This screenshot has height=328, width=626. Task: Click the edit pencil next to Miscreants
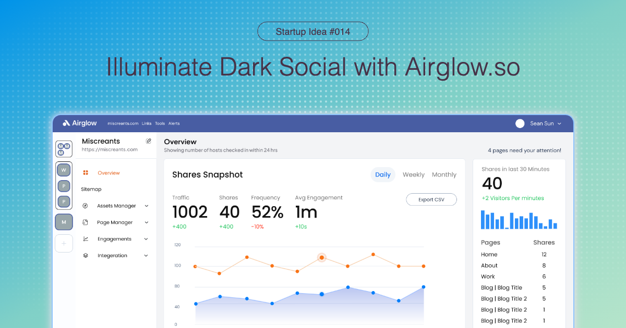coord(149,141)
